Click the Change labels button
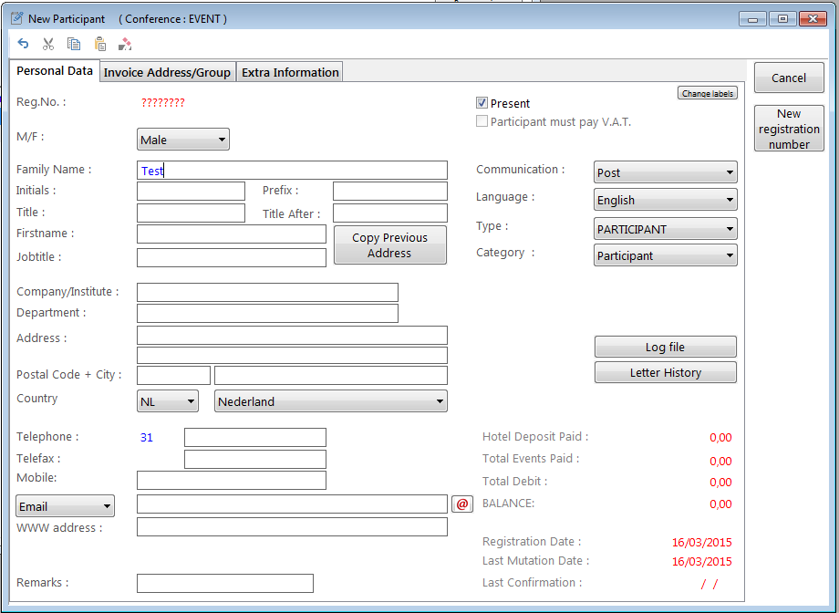The image size is (839, 613). [707, 93]
